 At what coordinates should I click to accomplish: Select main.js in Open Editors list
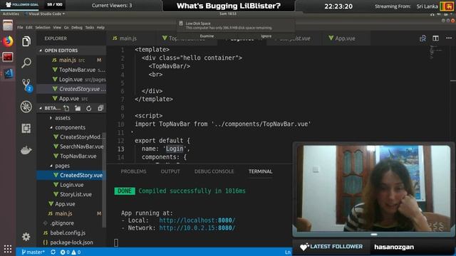click(72, 60)
